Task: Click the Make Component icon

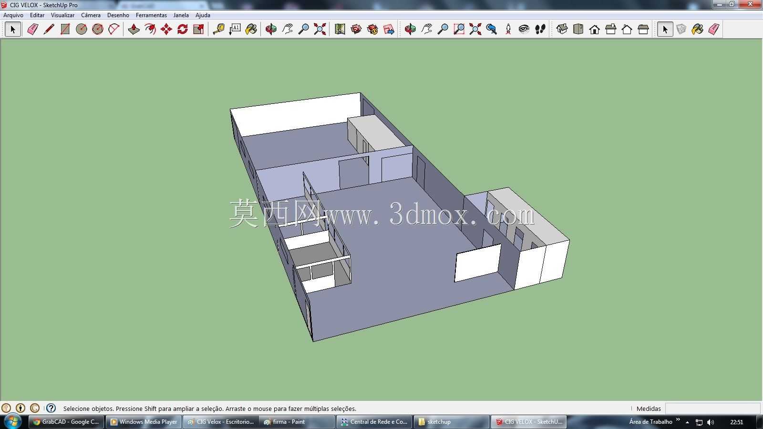Action: pos(681,30)
